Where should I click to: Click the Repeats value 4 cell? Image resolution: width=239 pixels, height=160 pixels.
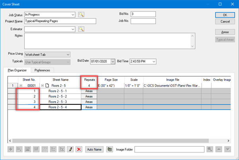pos(89,85)
